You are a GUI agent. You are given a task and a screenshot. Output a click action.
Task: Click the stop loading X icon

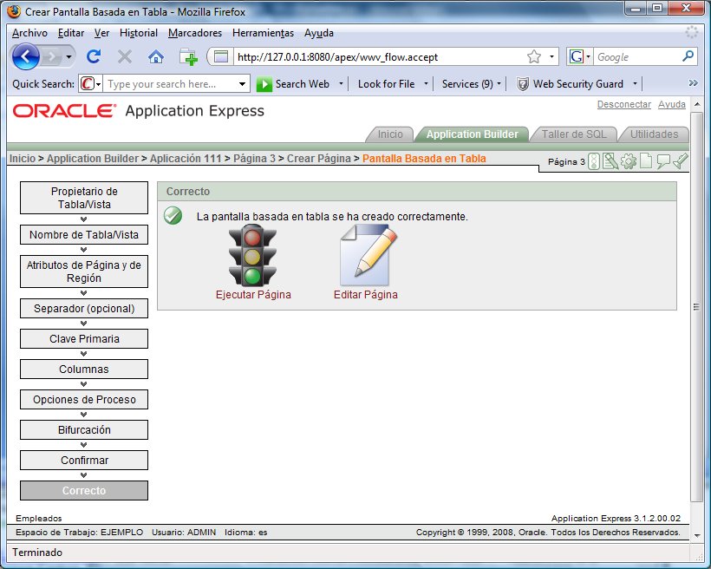click(x=125, y=56)
